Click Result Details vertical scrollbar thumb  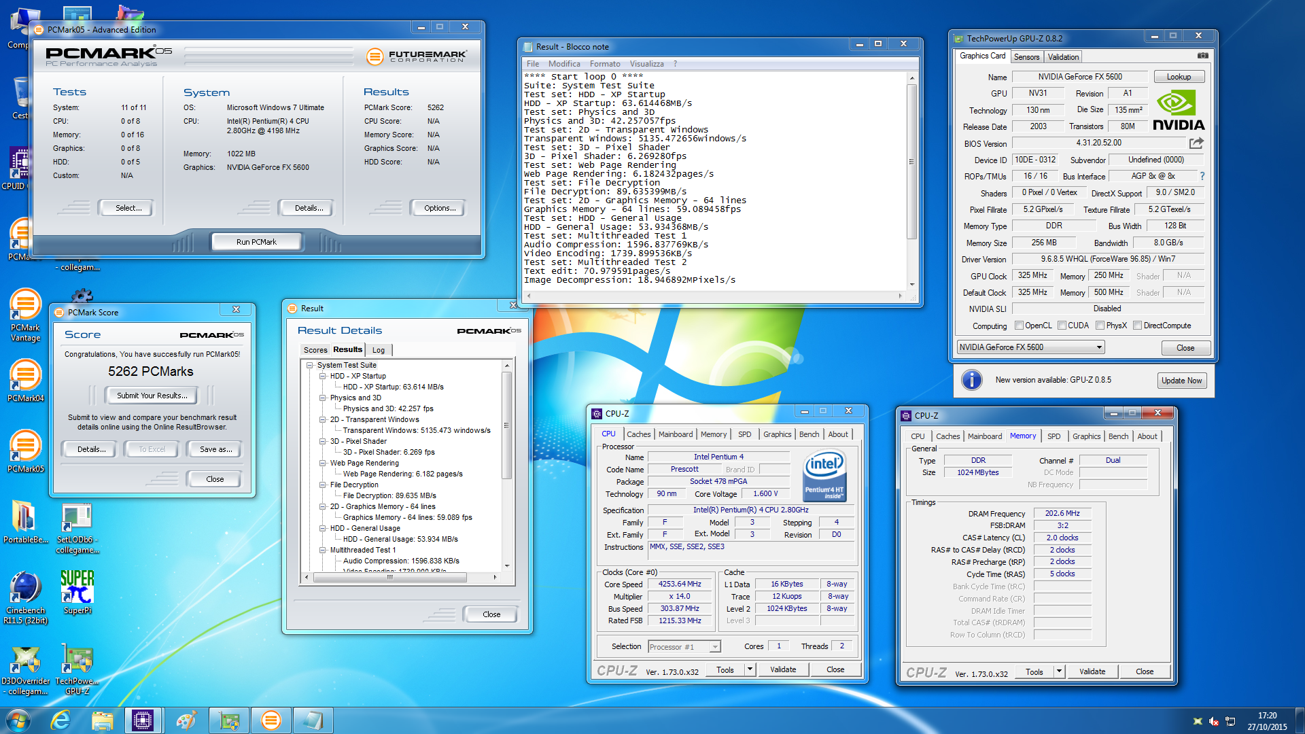507,425
